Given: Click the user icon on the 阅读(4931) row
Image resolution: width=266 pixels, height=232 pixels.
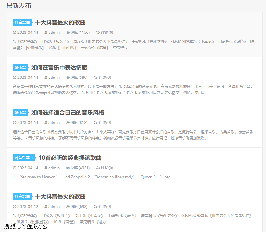Looking at the screenshot, I should pos(46,168).
